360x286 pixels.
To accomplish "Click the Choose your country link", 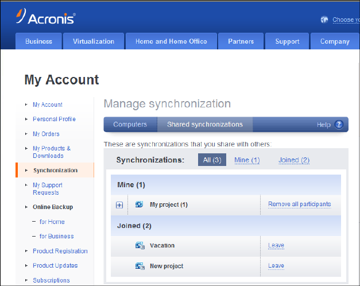I will coord(346,20).
